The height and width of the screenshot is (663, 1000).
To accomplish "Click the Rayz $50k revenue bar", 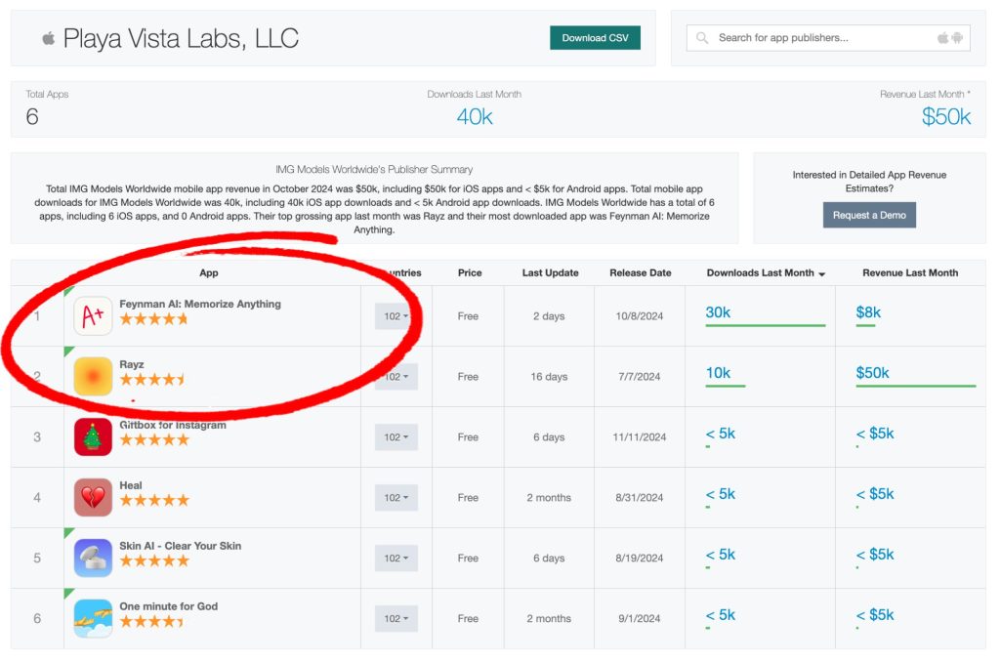I will (x=915, y=386).
